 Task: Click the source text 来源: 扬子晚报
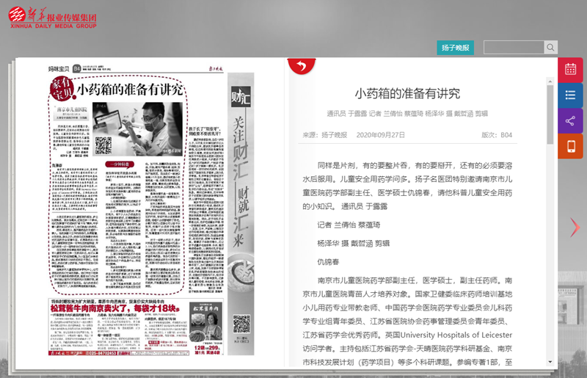(x=325, y=135)
